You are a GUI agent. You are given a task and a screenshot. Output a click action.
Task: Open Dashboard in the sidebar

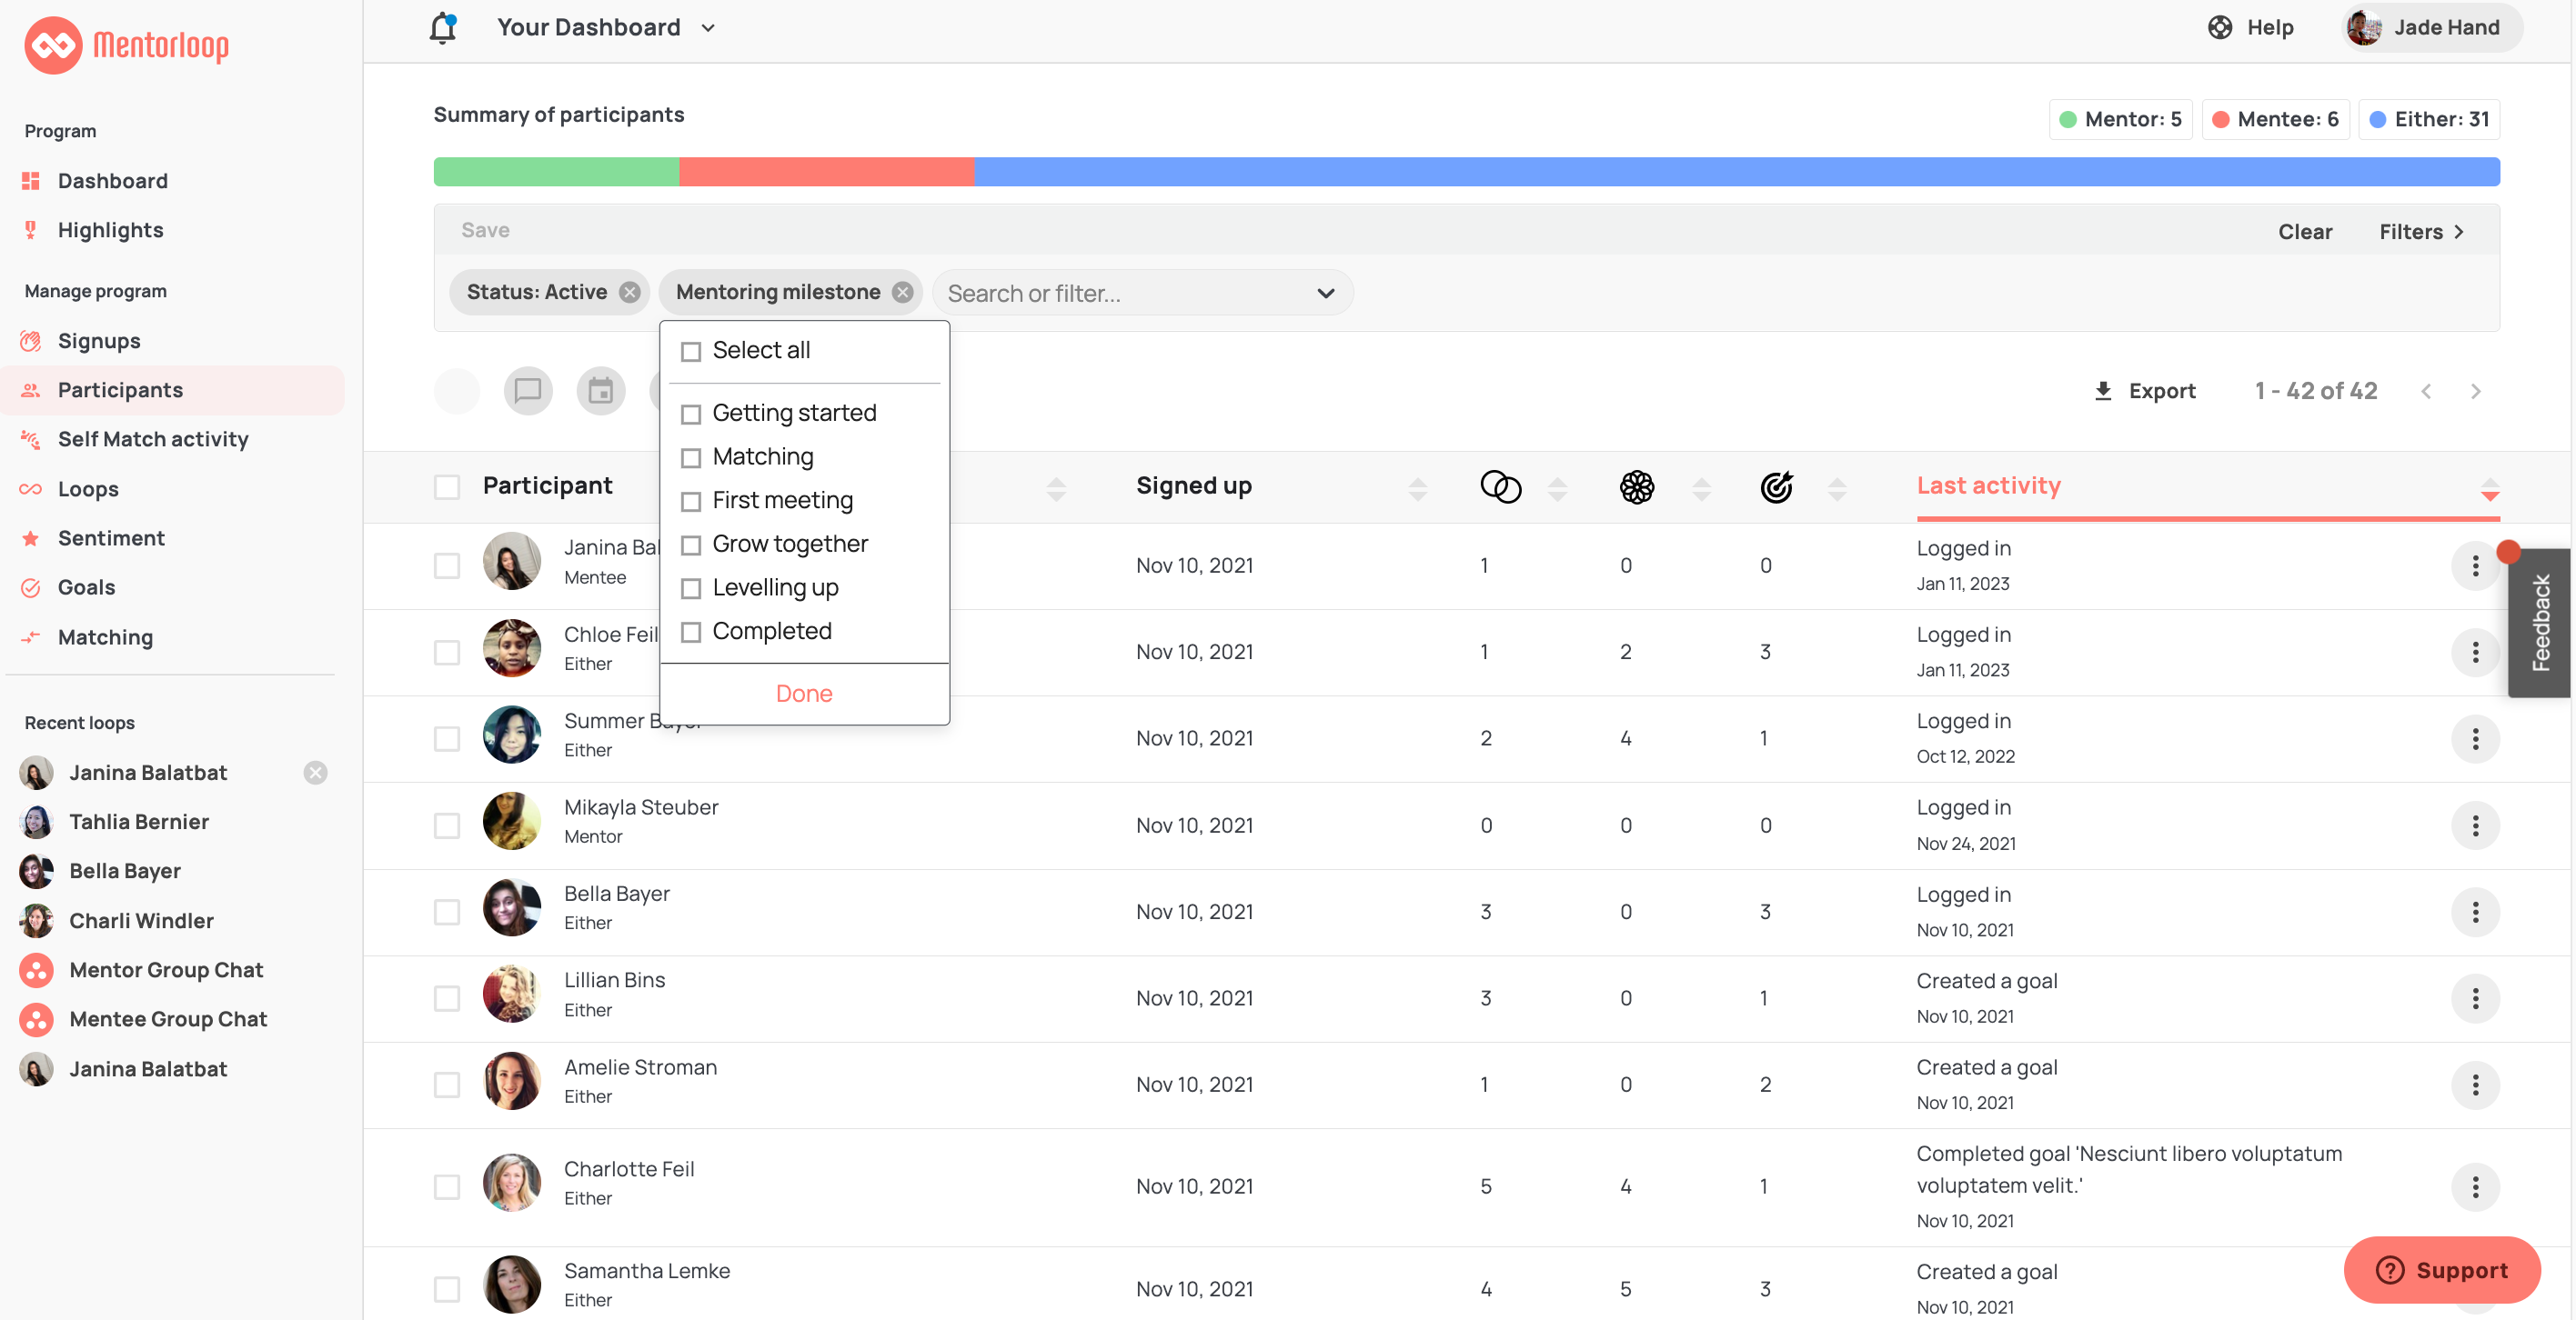tap(112, 181)
